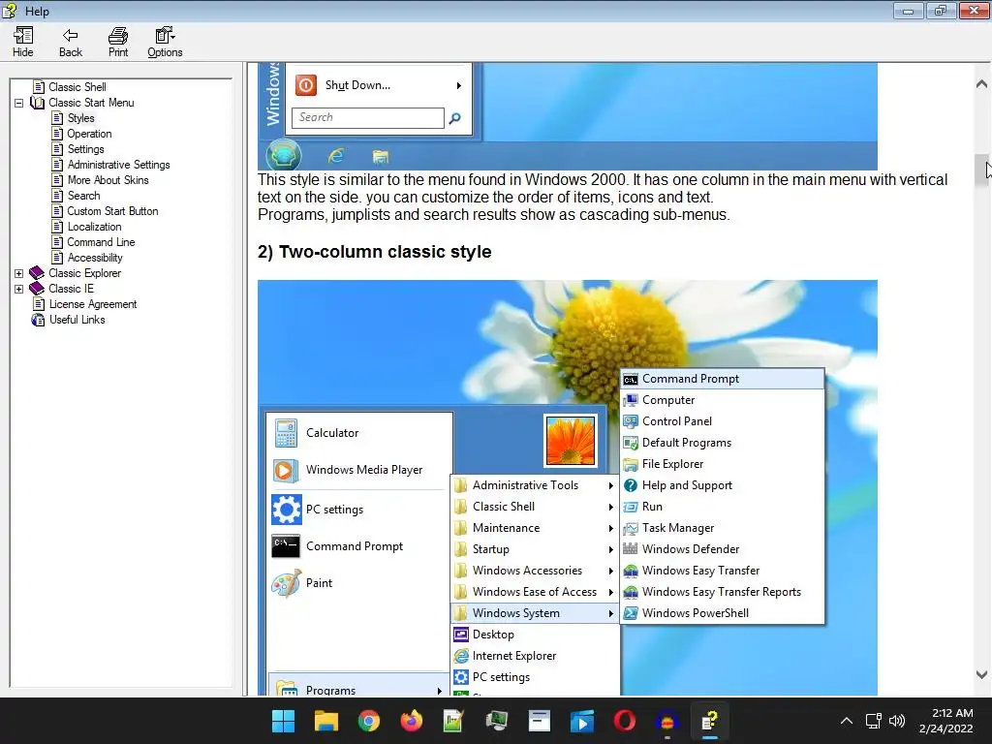Go Back in Help viewer
The width and height of the screenshot is (992, 744).
[70, 43]
